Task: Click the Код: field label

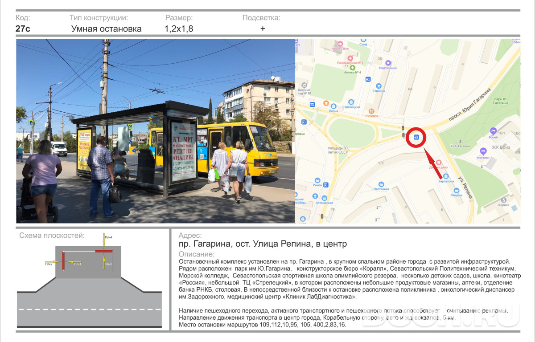Action: click(23, 18)
